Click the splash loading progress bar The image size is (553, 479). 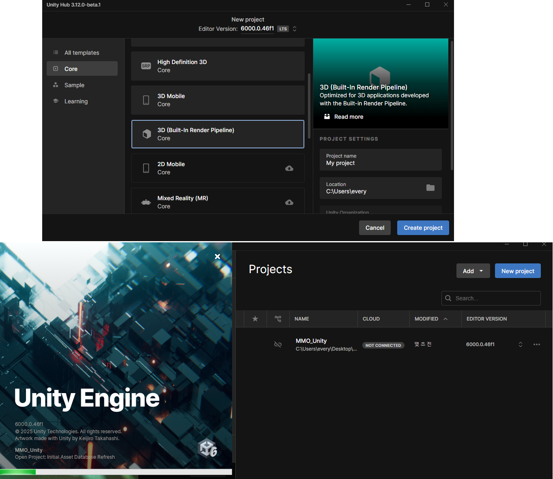tap(116, 472)
